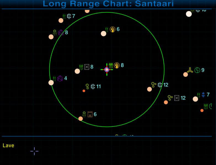Click the currency symbol icon next to top-left 7
This screenshot has height=165, width=216.
coord(69,16)
